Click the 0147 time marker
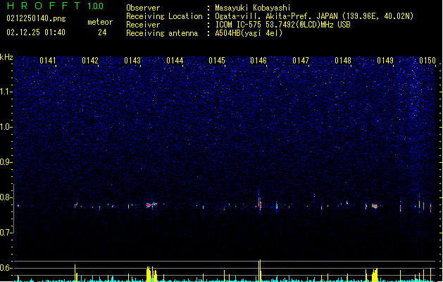 (301, 61)
